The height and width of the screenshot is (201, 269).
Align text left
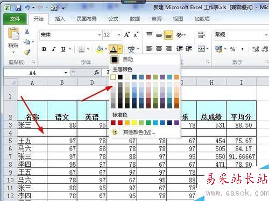coord(149,49)
